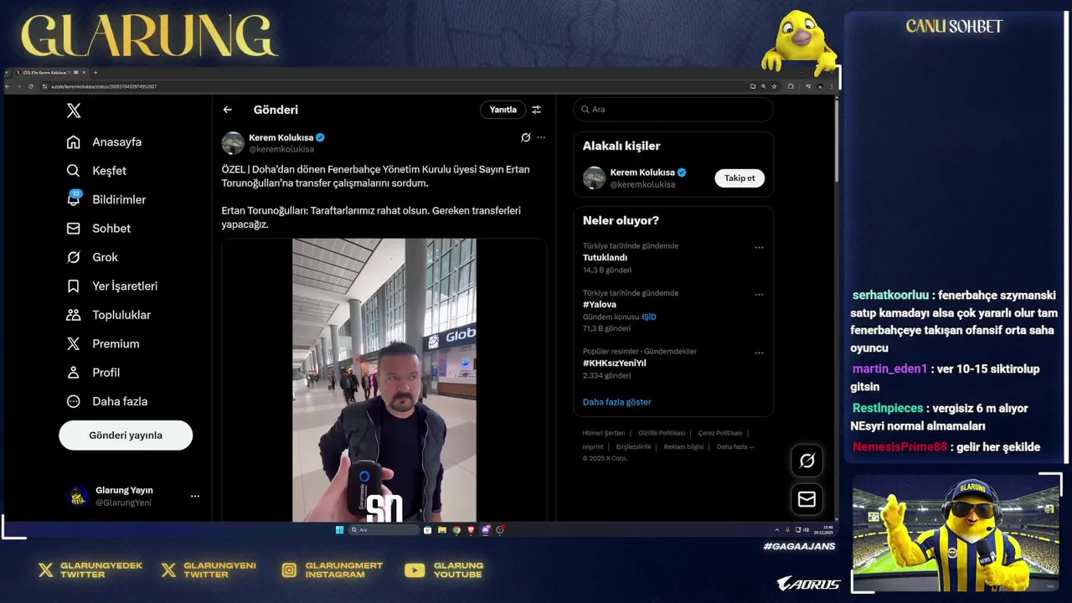
Task: Follow Kerem Kolukısa with Takip et
Action: coord(740,178)
